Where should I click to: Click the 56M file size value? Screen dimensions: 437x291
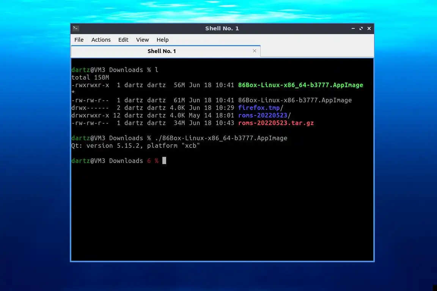coord(179,85)
